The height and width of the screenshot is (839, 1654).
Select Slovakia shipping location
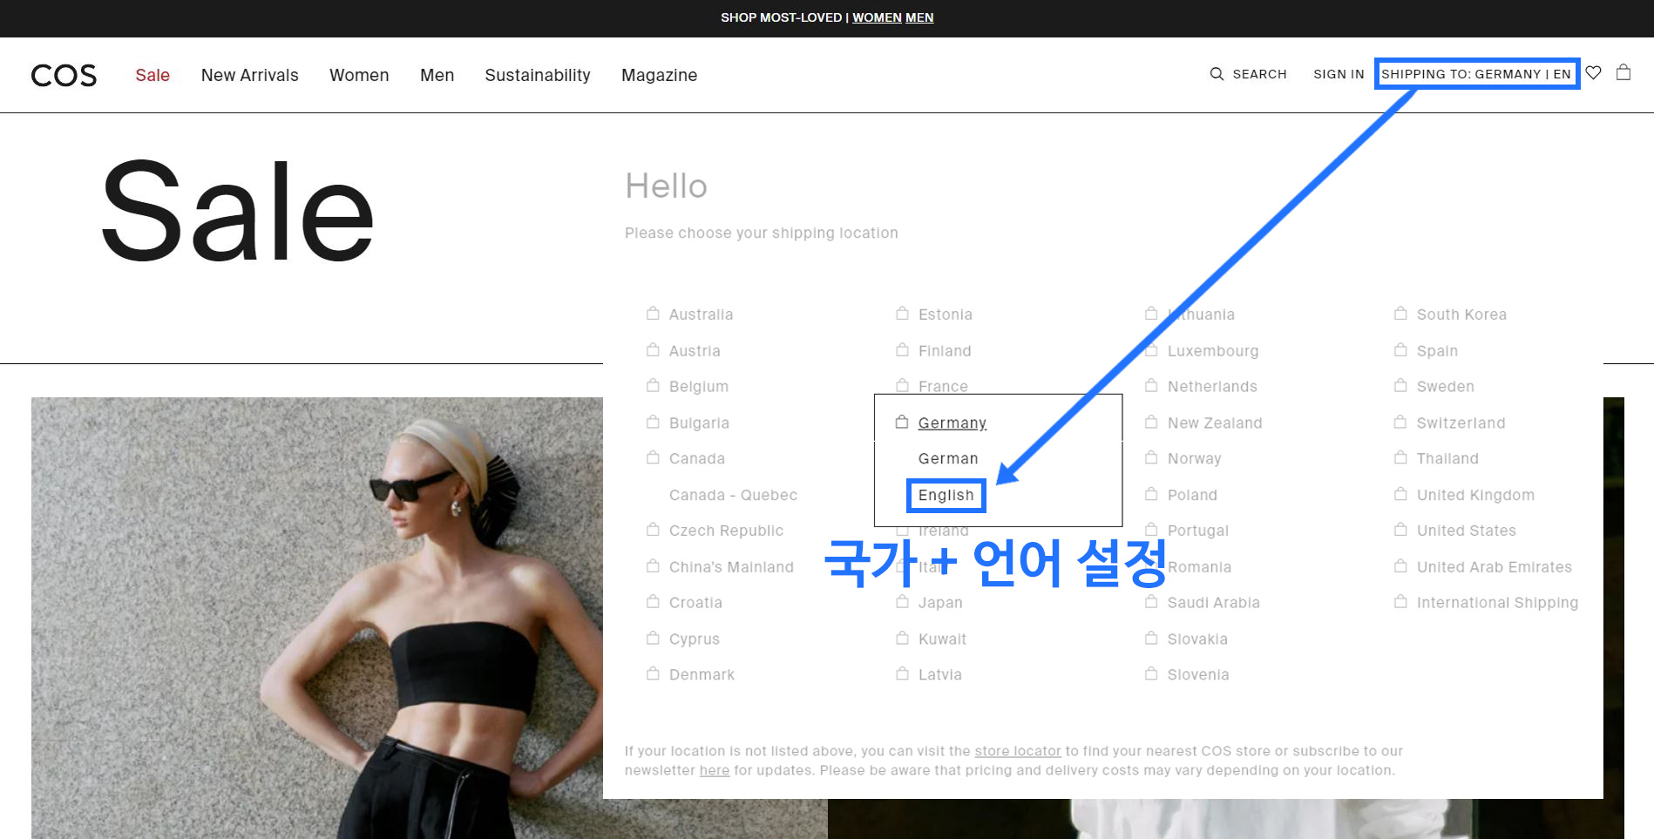[x=1197, y=639]
